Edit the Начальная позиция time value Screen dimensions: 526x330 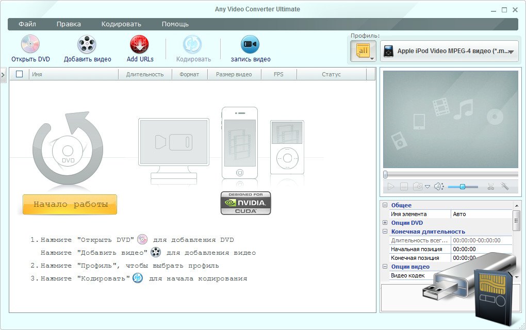[x=481, y=249]
